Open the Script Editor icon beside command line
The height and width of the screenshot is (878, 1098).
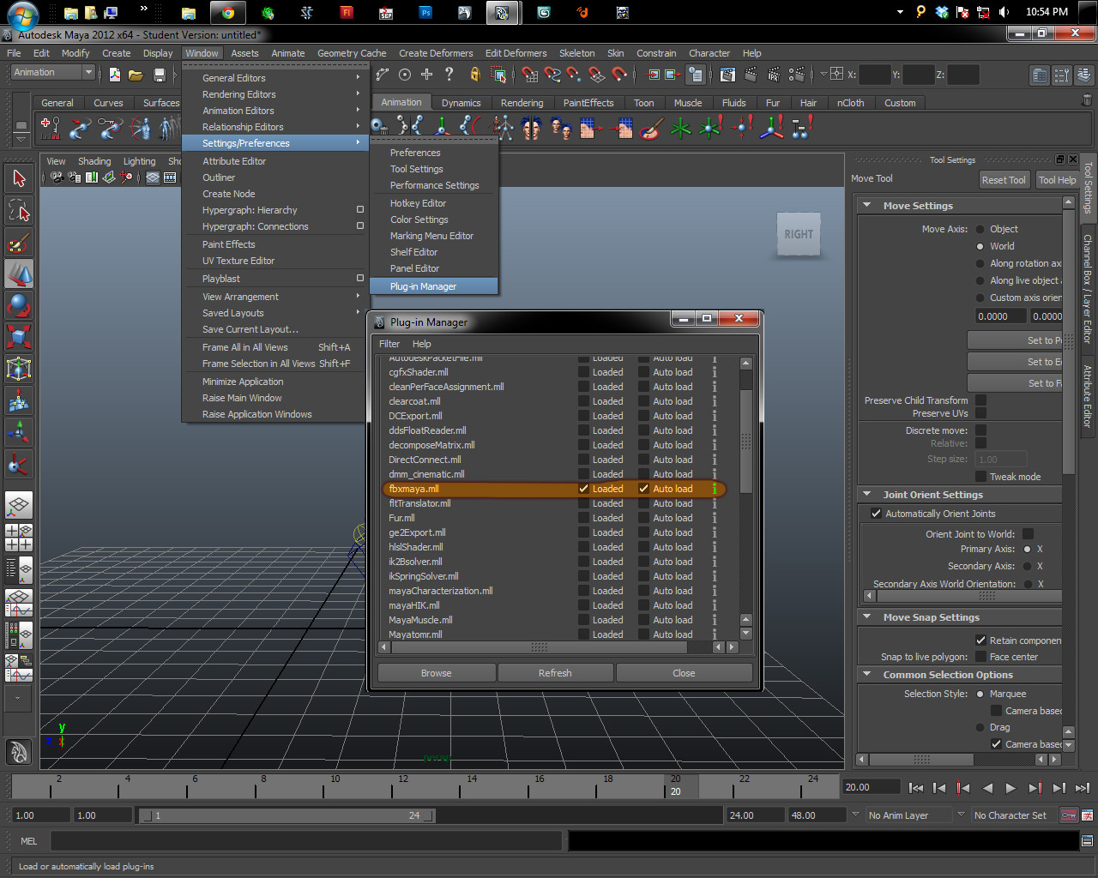pyautogui.click(x=1087, y=841)
